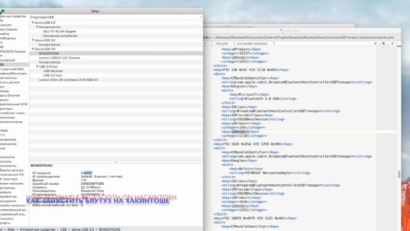This screenshot has height=231, width=410.
Task: Click iMac in the bottom path bar
Action: pos(11,230)
